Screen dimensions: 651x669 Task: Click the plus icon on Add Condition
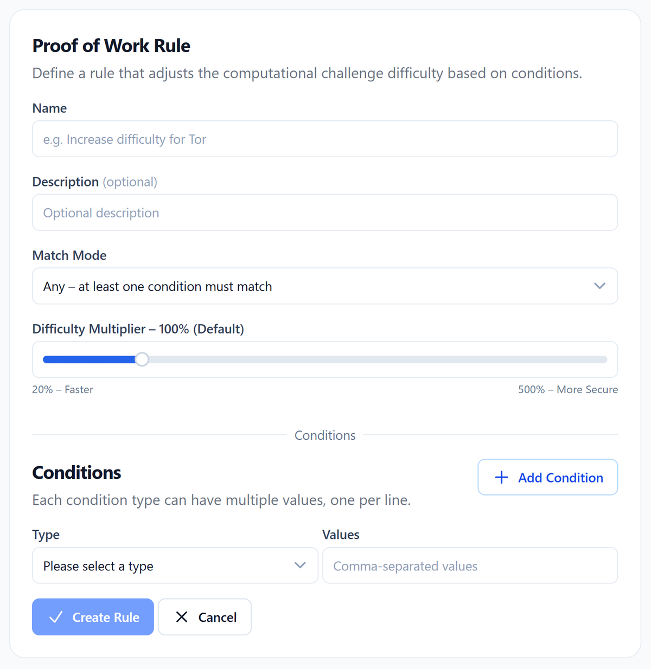pyautogui.click(x=501, y=477)
